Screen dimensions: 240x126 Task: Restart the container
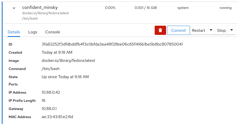click(199, 30)
